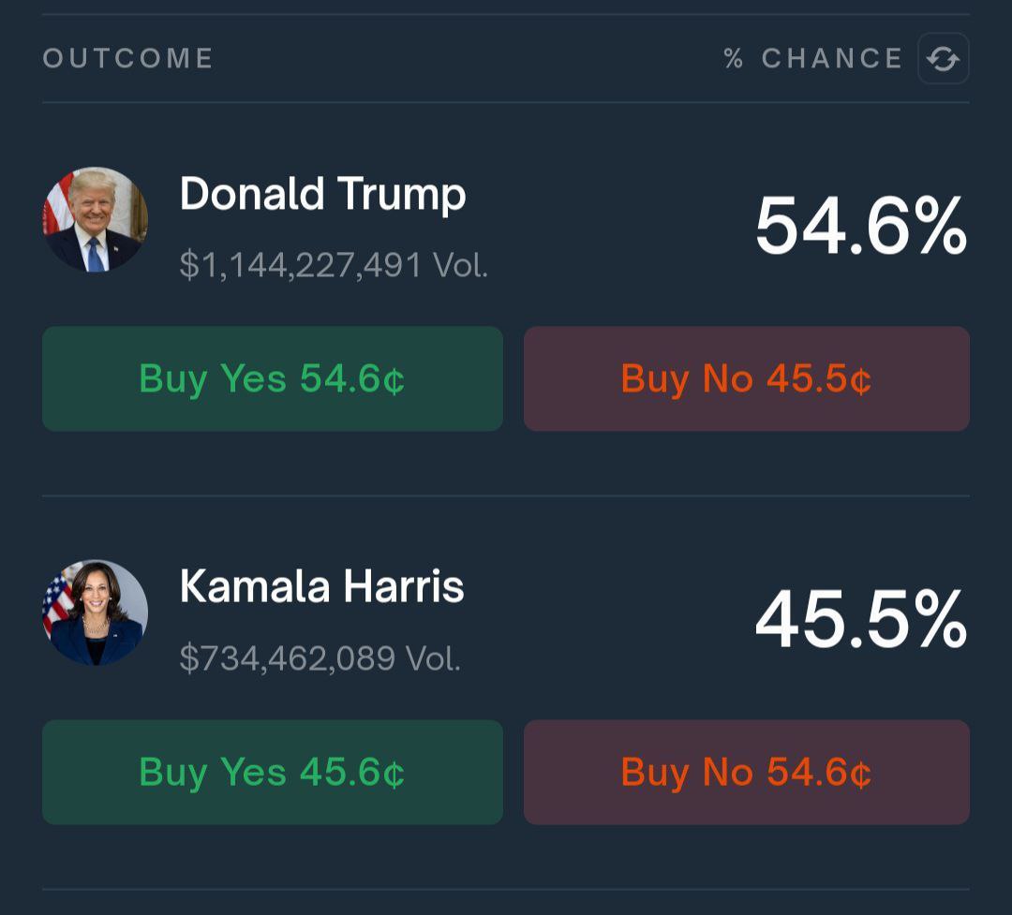Viewport: 1012px width, 915px height.
Task: Tap the Buy No 54.6¢ button
Action: click(746, 773)
